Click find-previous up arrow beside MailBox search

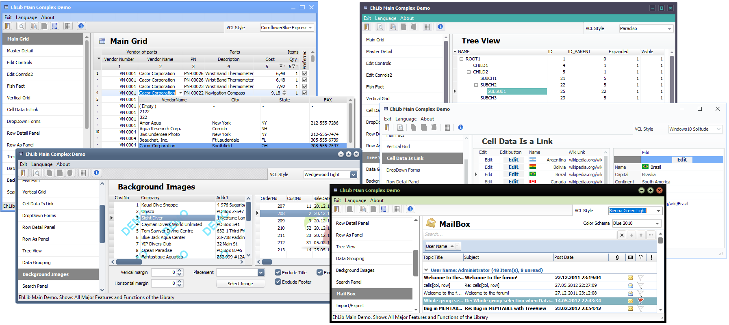point(641,235)
